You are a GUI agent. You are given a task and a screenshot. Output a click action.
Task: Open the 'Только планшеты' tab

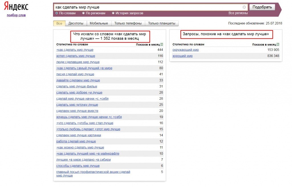click(x=162, y=23)
